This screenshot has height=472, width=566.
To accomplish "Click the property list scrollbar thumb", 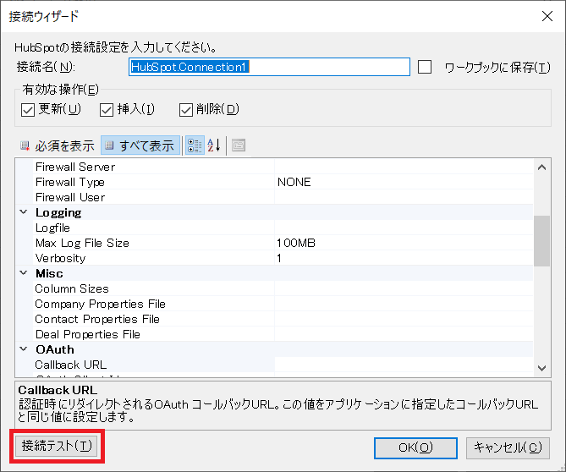I will 541,241.
